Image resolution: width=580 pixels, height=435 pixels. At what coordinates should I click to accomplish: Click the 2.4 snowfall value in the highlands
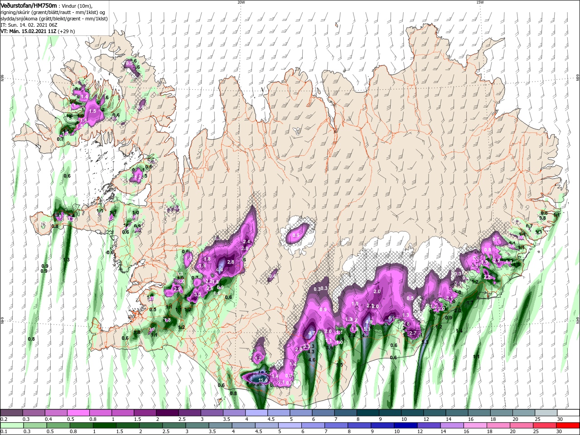point(246,242)
